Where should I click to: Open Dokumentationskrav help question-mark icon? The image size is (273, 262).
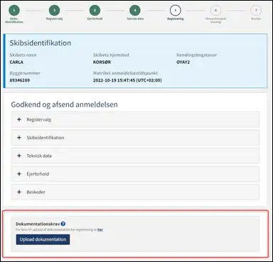[63, 224]
